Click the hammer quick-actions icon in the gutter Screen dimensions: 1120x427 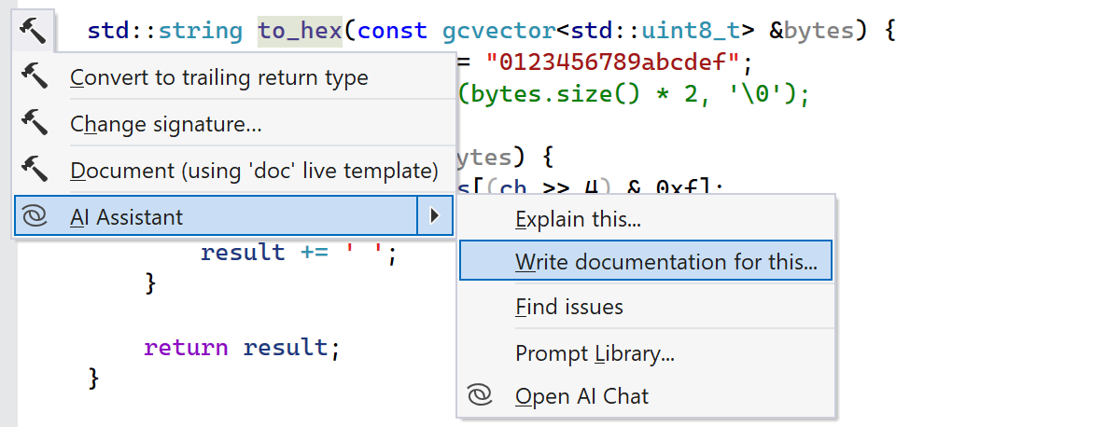click(x=33, y=31)
